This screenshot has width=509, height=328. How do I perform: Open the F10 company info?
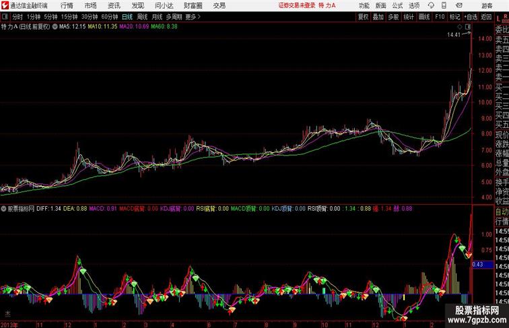click(440, 17)
